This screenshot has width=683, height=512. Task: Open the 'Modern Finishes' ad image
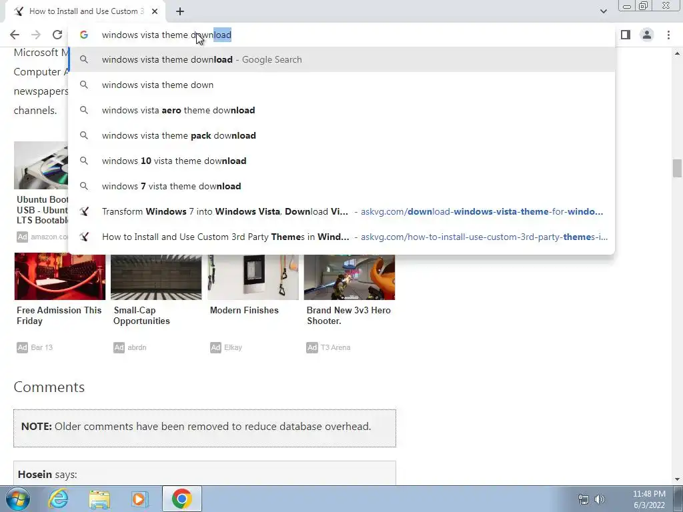coord(253,277)
